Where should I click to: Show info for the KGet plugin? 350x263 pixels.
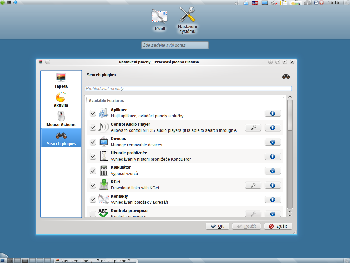[x=272, y=185]
